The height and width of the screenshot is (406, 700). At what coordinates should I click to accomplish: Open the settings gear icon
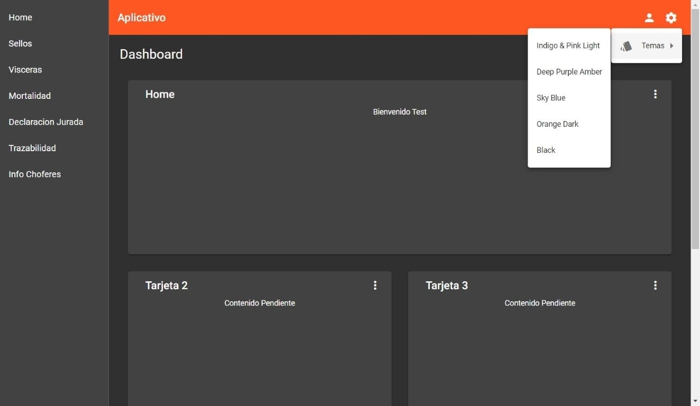pos(671,18)
